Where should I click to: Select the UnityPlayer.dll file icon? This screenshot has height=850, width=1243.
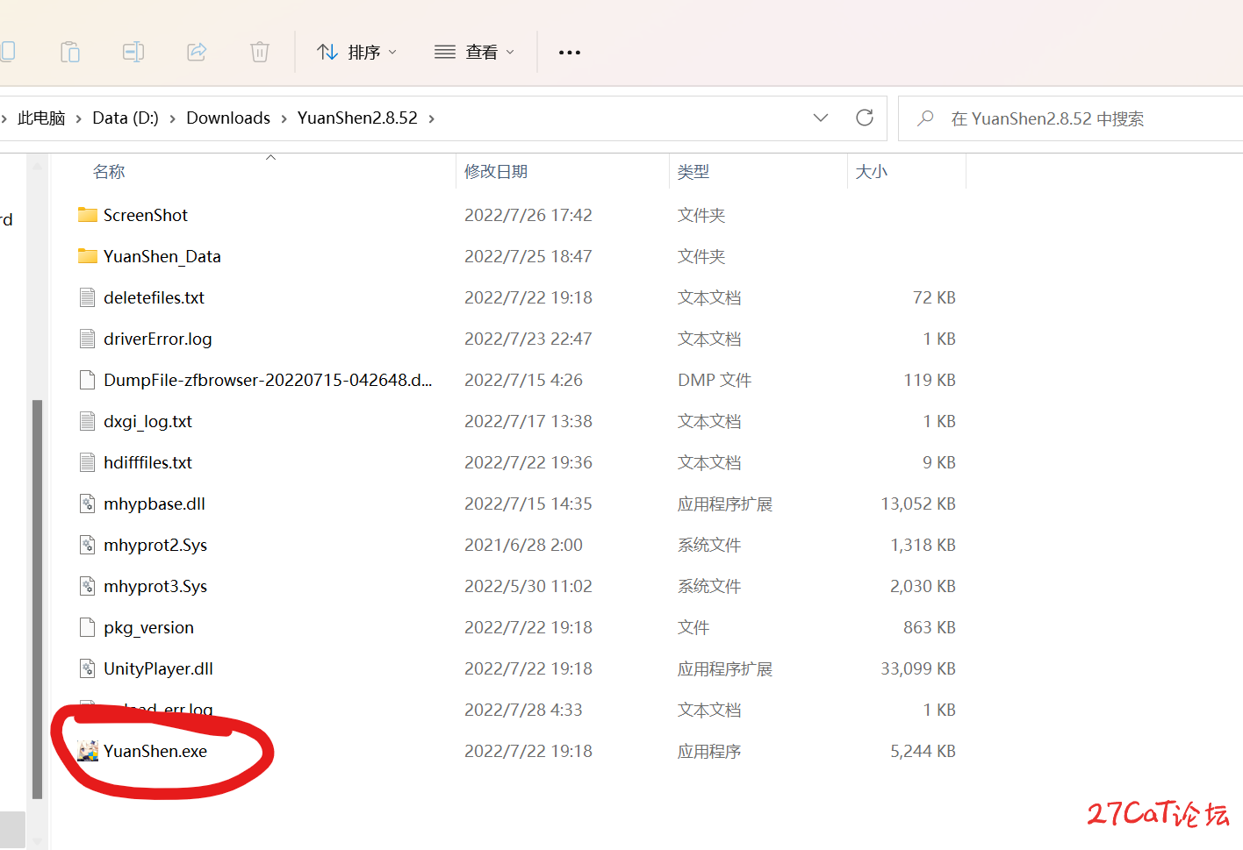coord(88,668)
